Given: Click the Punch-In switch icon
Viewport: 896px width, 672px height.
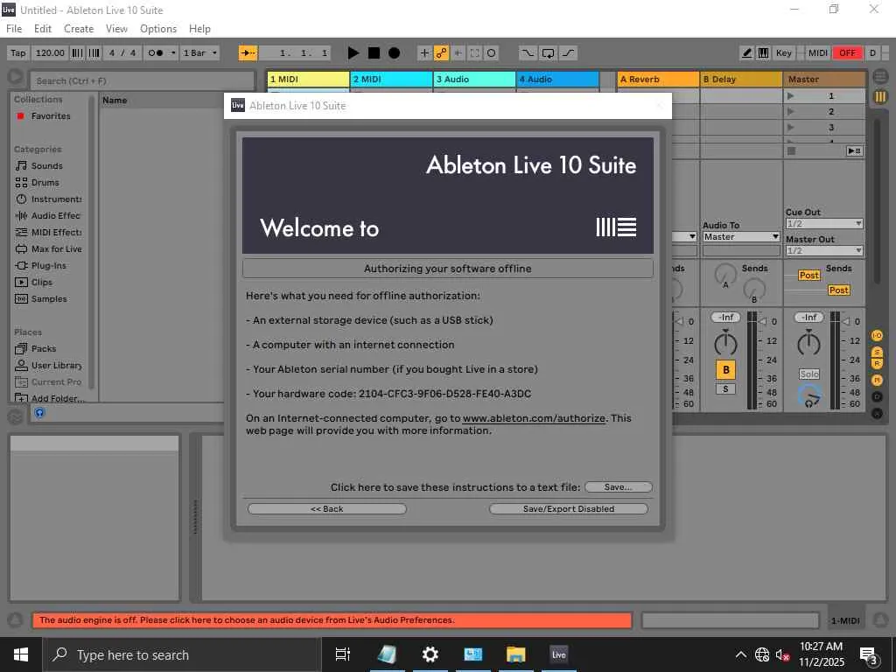Looking at the screenshot, I should click(x=528, y=53).
